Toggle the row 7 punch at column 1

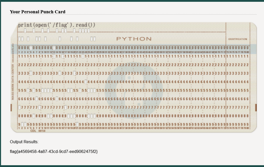19,107
